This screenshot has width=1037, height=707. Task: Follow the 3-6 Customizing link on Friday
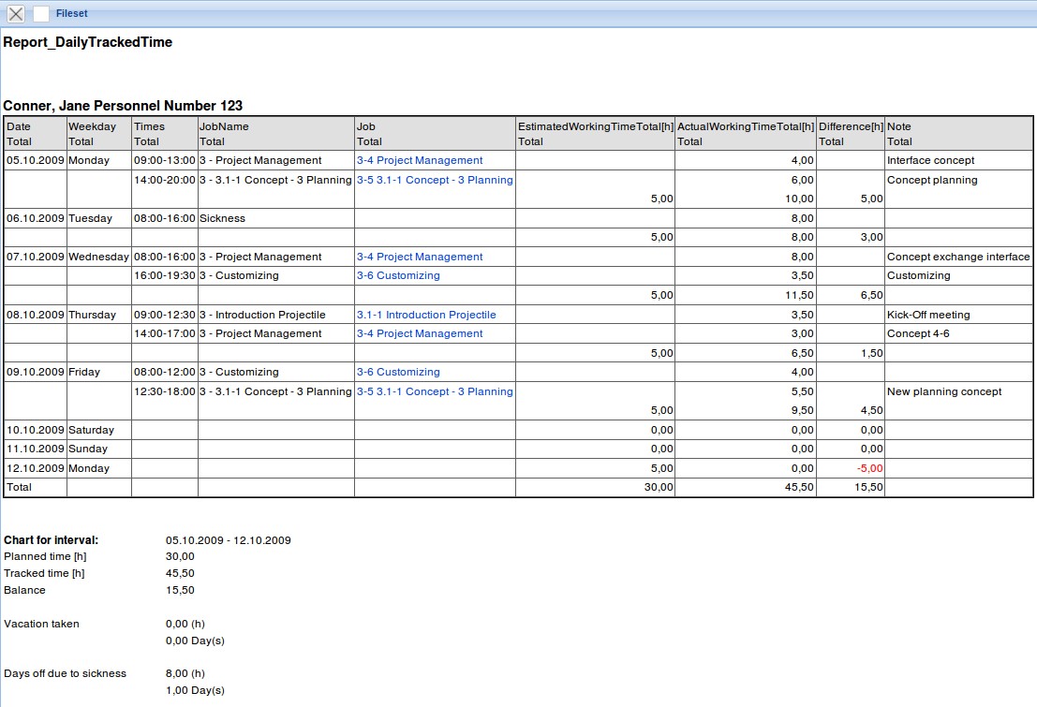coord(396,372)
